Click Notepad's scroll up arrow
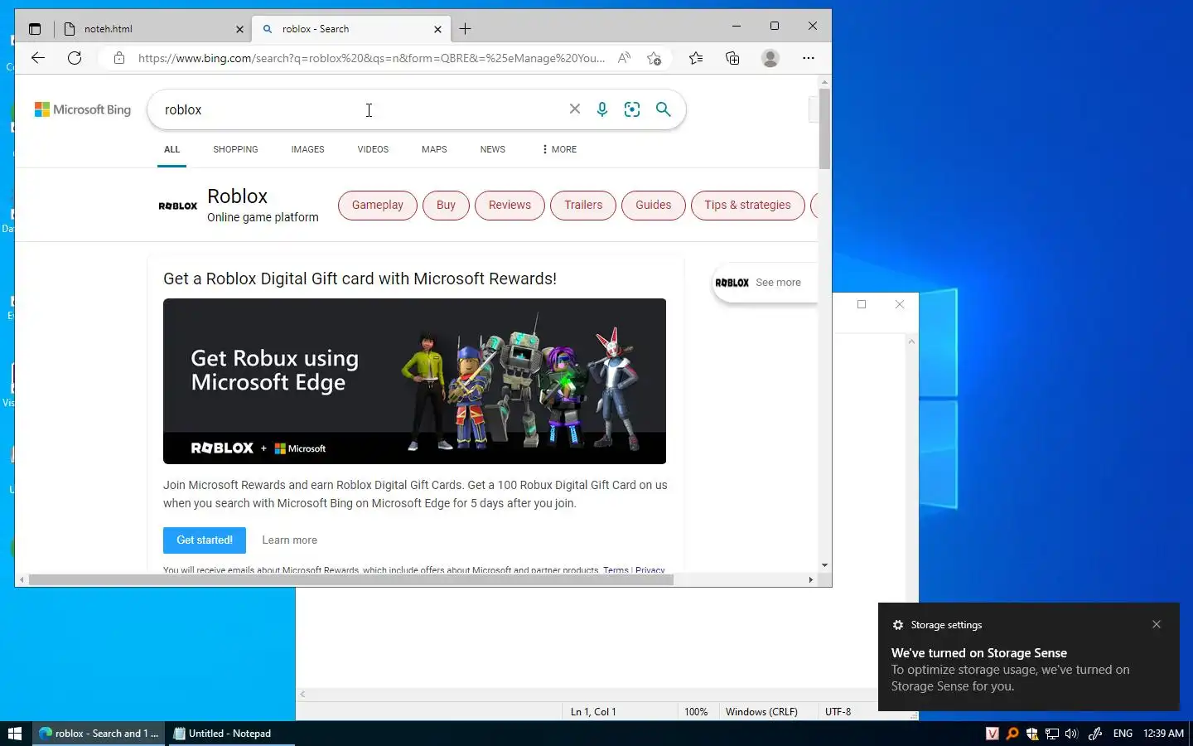The width and height of the screenshot is (1193, 746). 911,342
